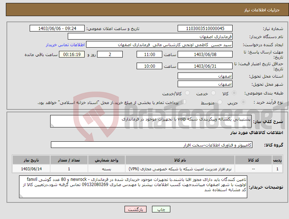Click the remaining time field 00:16:19
This screenshot has height=219, width=289.
pos(72,54)
